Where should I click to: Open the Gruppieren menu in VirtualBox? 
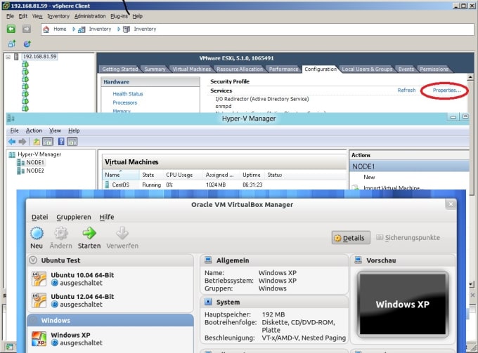click(74, 217)
